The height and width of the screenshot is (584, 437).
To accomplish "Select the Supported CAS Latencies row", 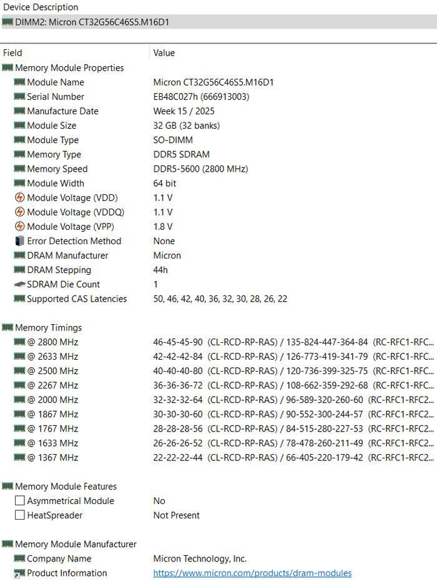I will click(77, 299).
